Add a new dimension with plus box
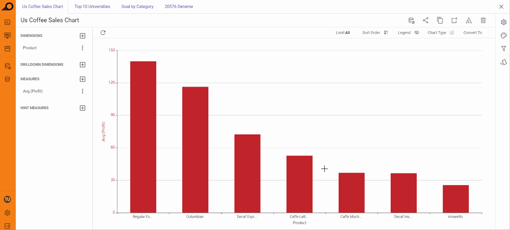Viewport: 510px width, 230px height. click(x=83, y=36)
